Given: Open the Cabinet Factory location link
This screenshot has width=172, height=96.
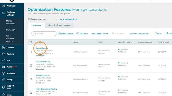Looking at the screenshot, I should point(42,48).
